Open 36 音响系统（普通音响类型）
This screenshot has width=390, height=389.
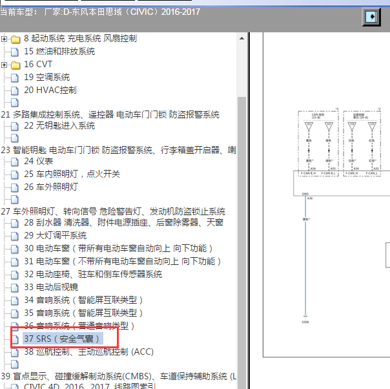click(79, 326)
